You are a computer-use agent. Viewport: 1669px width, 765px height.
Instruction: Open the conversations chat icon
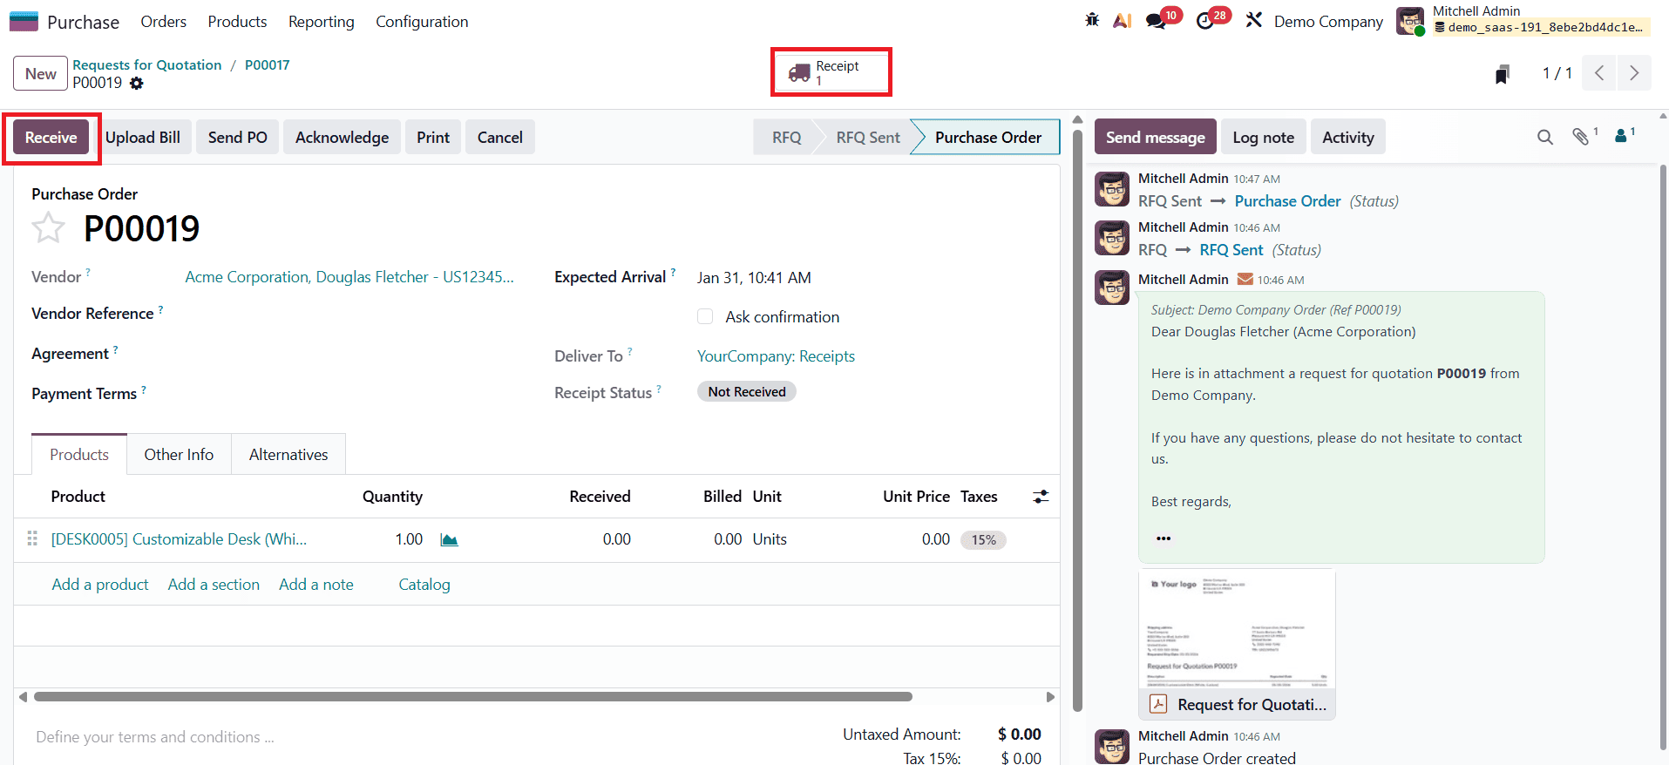(x=1157, y=21)
